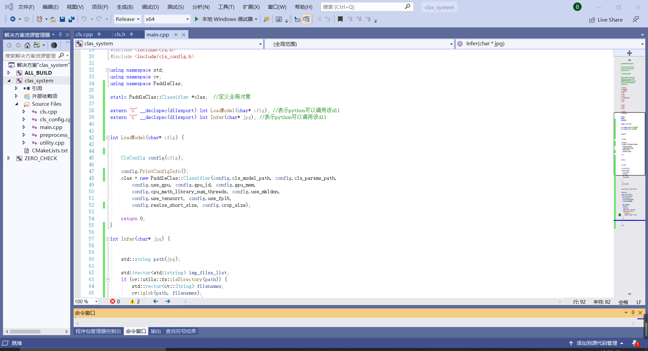Toggle a bookmark with the bookmark toolbar icon
The image size is (648, 351).
pyautogui.click(x=340, y=19)
